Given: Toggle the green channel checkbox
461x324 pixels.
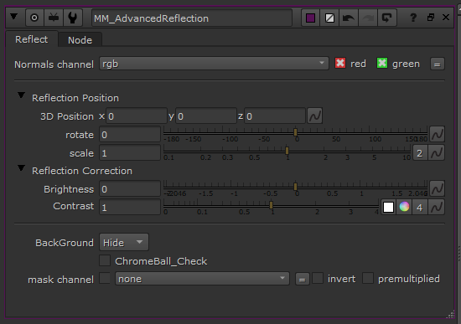Looking at the screenshot, I should tap(382, 63).
